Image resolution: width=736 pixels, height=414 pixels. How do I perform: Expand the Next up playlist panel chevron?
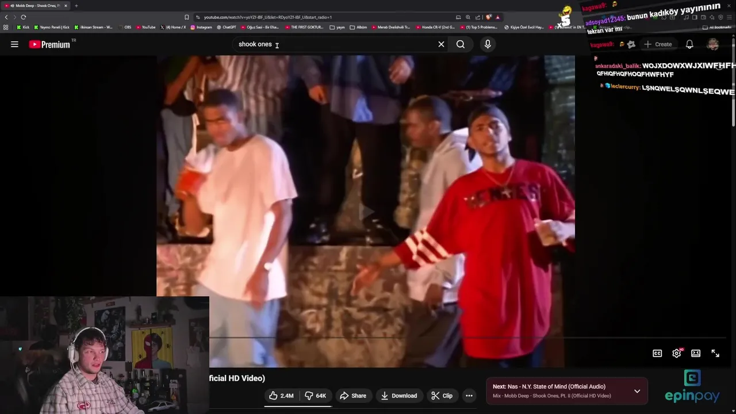[637, 391]
